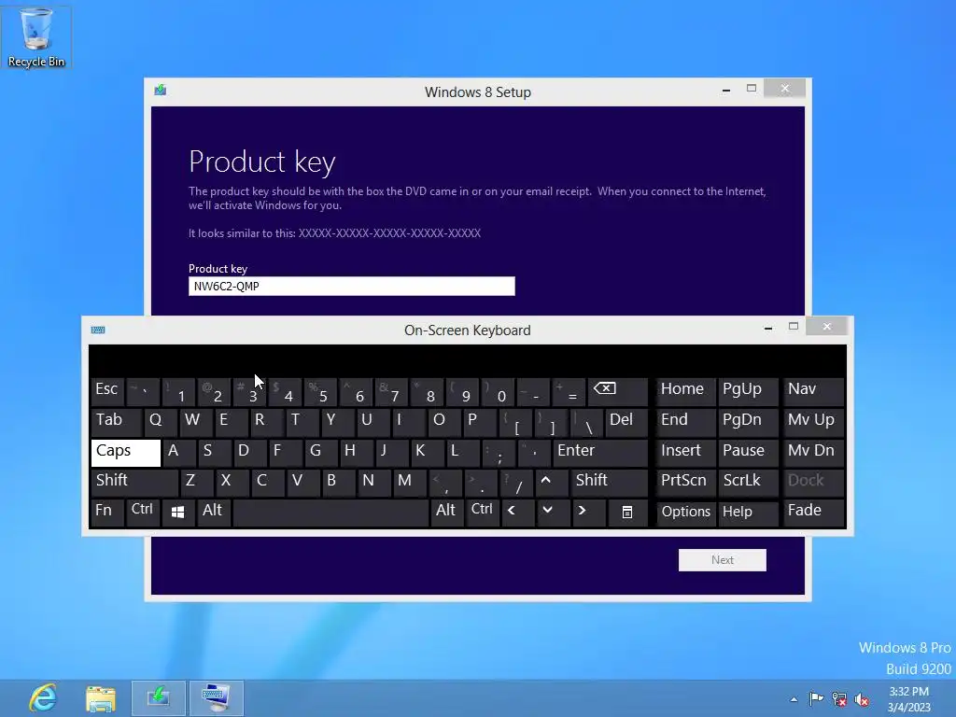
Task: Tap the letter K key
Action: 427,453
